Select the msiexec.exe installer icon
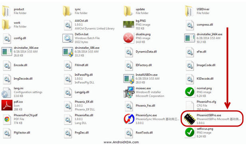Viewport: 248px width, 147px height. pyautogui.click(x=129, y=92)
